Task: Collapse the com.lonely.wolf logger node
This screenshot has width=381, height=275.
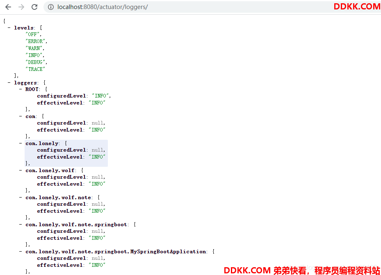Action: pyautogui.click(x=21, y=170)
